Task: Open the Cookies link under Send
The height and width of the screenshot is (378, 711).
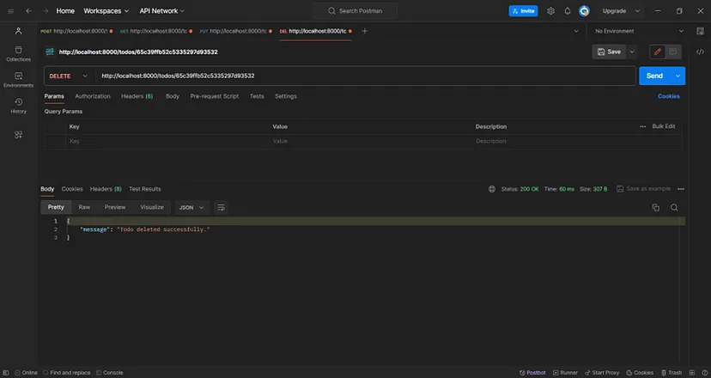Action: [x=669, y=96]
